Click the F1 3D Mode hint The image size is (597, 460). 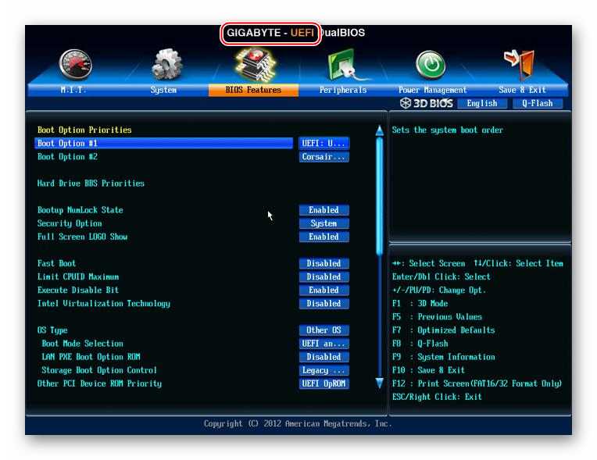pos(420,304)
